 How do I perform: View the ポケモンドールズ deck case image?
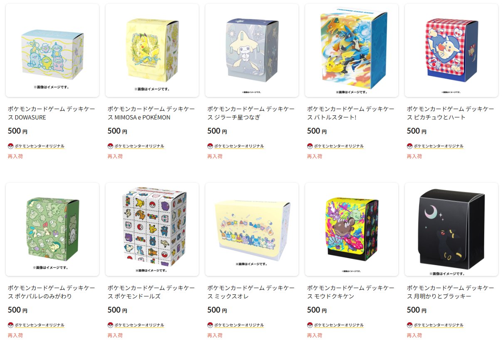click(x=152, y=229)
